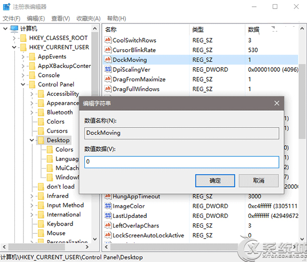This screenshot has height=262, width=307.
Task: Click the HKEY_CURRENT_USER folder icon
Action: tap(24, 47)
